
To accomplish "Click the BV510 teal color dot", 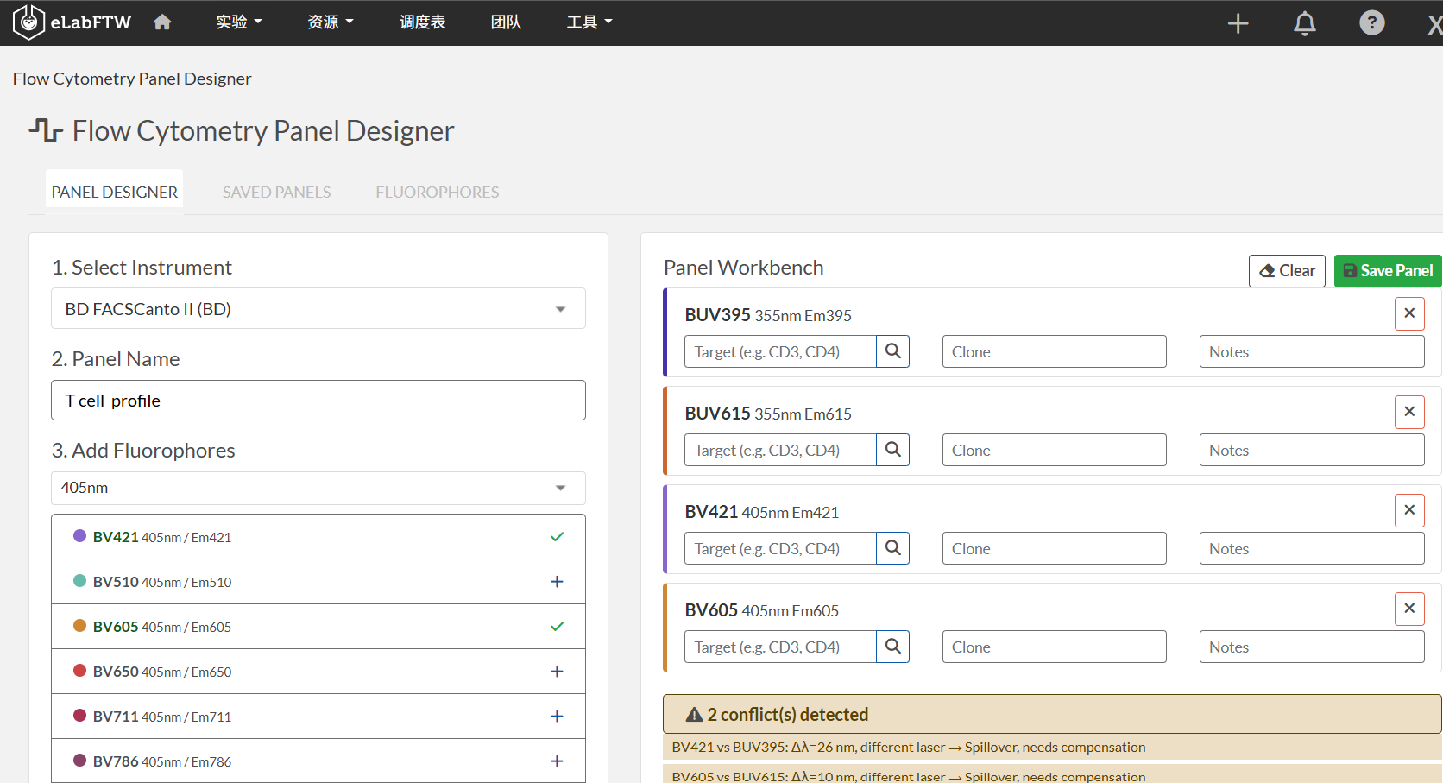I will pyautogui.click(x=79, y=581).
